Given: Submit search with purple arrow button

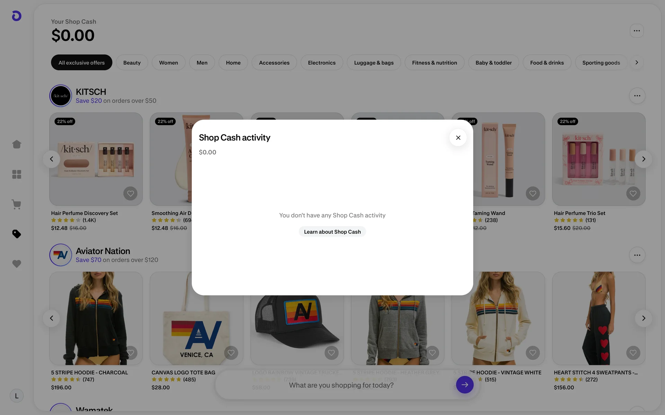Looking at the screenshot, I should pyautogui.click(x=464, y=385).
